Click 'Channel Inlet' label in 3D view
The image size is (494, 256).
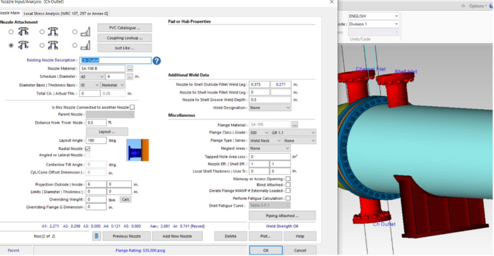coord(370,69)
